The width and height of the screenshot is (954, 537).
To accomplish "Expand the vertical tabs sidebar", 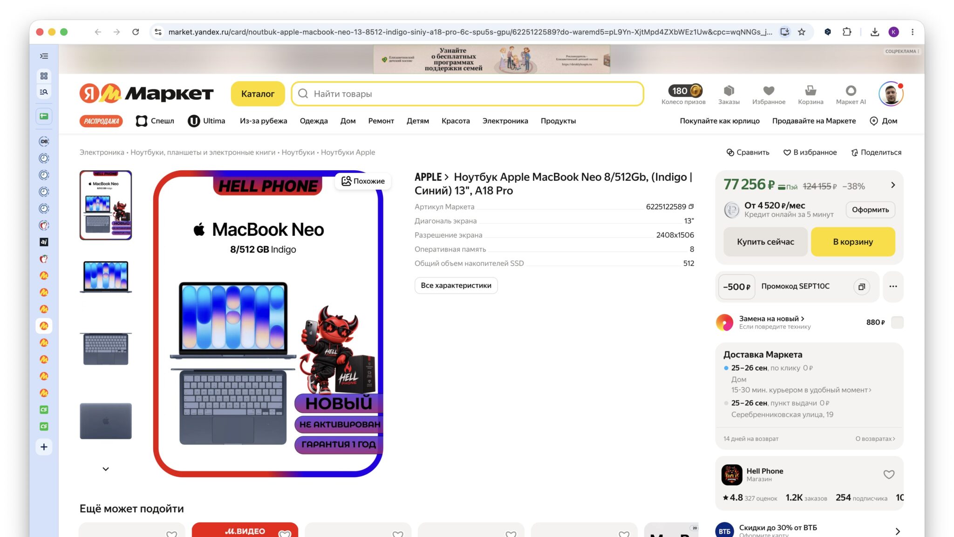I will (x=44, y=56).
